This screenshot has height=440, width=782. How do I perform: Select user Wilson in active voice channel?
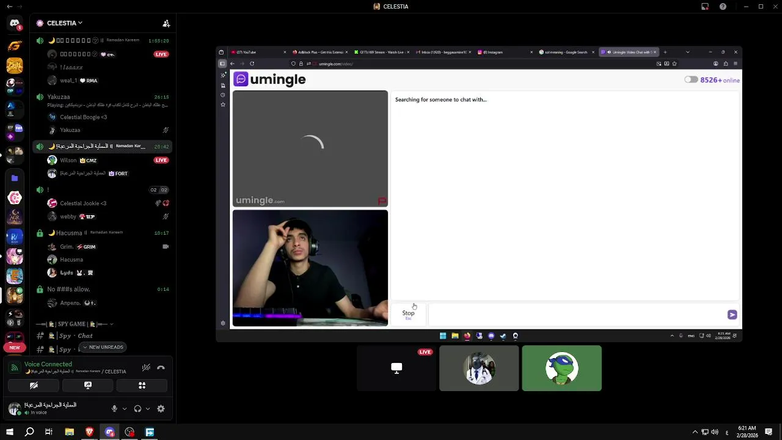point(68,160)
